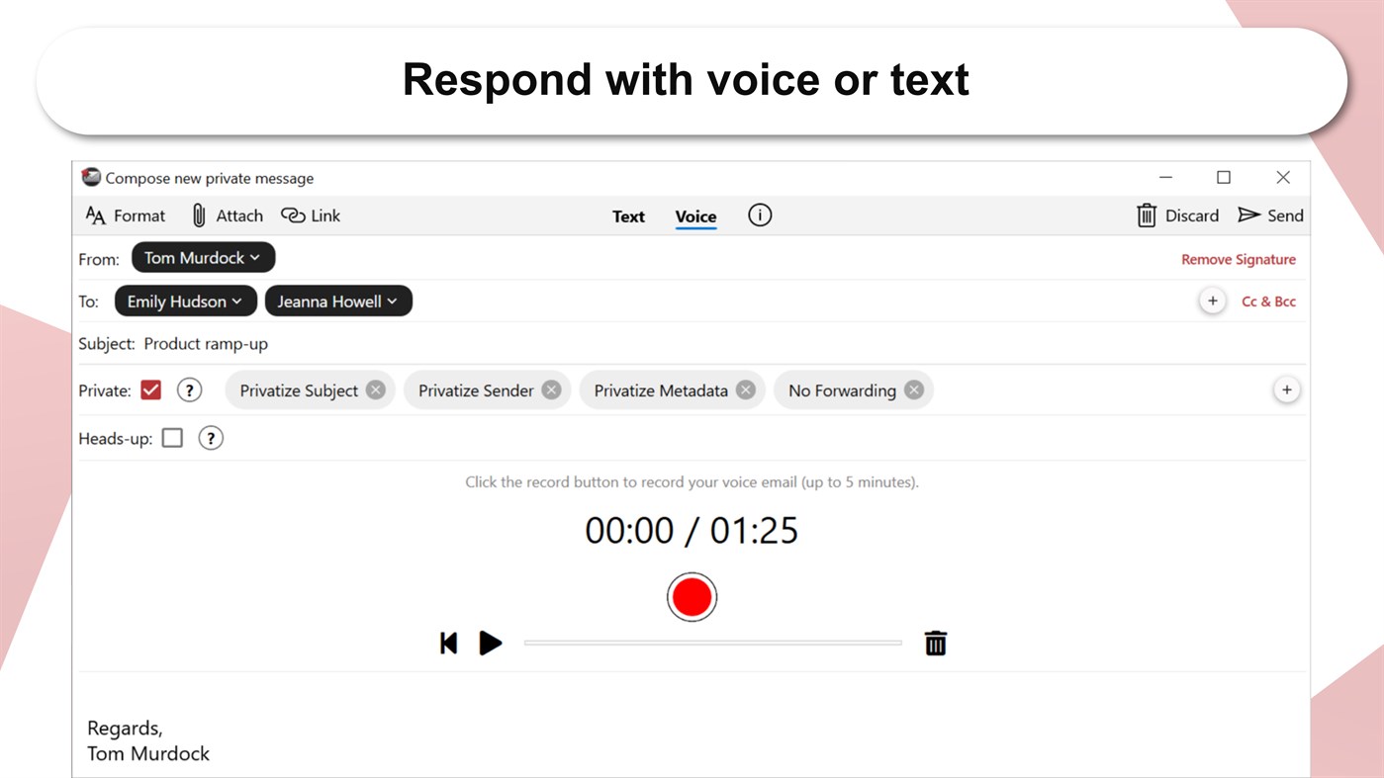Switch to the Text tab
The height and width of the screenshot is (778, 1384).
tap(628, 216)
